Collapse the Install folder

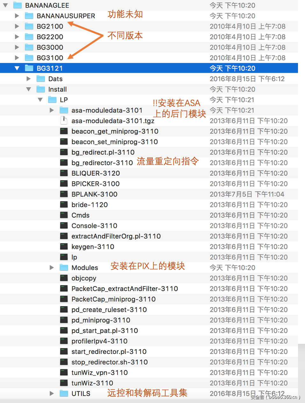[29, 89]
